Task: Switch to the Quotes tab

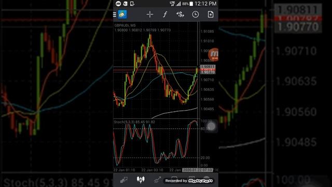Action: (x=124, y=180)
